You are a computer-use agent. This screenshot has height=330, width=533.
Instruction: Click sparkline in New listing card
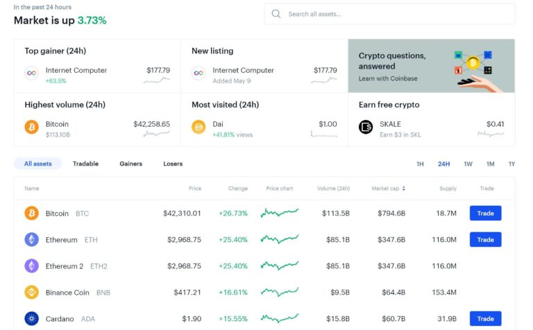point(324,80)
